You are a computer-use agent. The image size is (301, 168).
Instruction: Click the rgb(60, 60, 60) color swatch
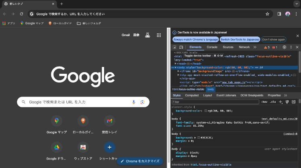(206, 111)
